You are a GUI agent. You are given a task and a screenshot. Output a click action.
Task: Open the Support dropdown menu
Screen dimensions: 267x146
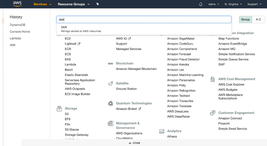254,4
